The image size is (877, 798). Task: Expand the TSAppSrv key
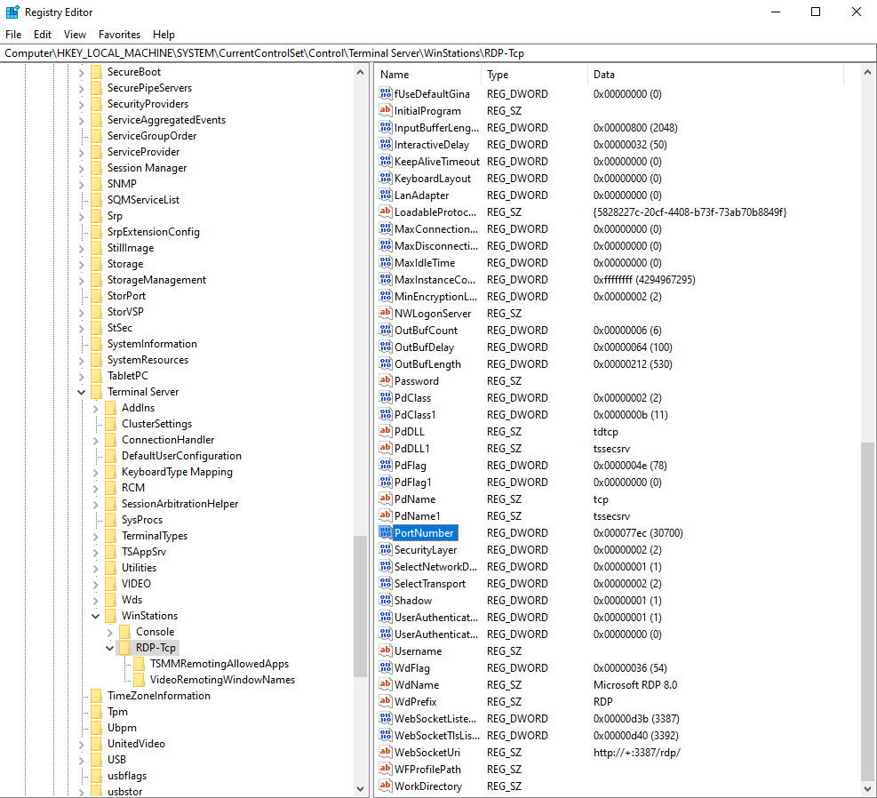coord(96,552)
